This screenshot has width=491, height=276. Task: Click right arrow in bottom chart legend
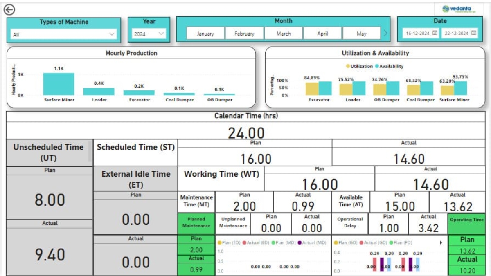pyautogui.click(x=441, y=243)
